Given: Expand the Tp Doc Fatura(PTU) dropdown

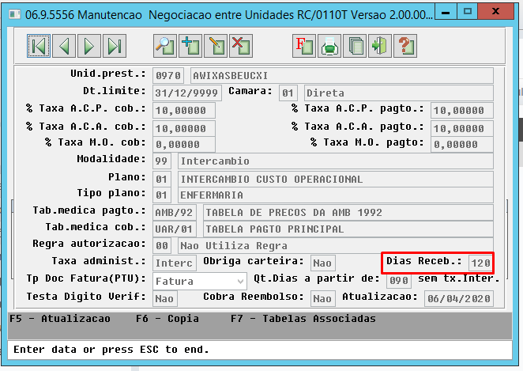Looking at the screenshot, I should pyautogui.click(x=240, y=282).
